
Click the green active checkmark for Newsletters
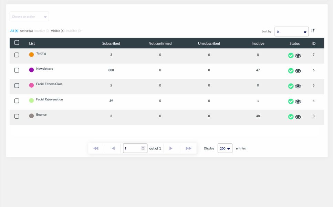291,71
